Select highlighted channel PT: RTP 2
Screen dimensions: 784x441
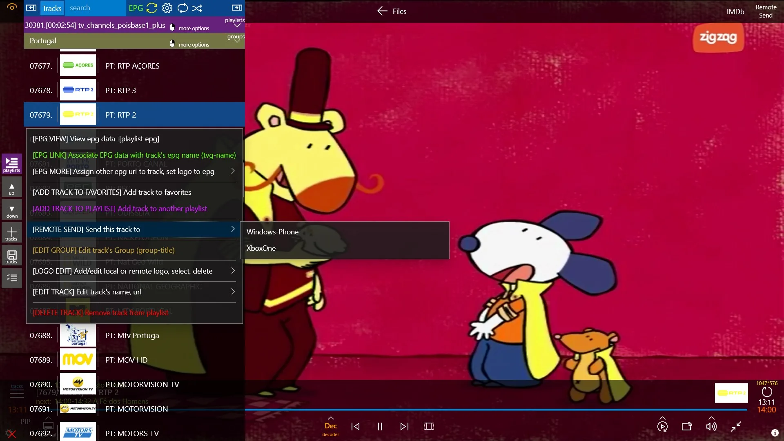(x=134, y=115)
